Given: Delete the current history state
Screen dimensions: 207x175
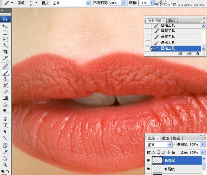Looking at the screenshot, I should click(x=197, y=54).
